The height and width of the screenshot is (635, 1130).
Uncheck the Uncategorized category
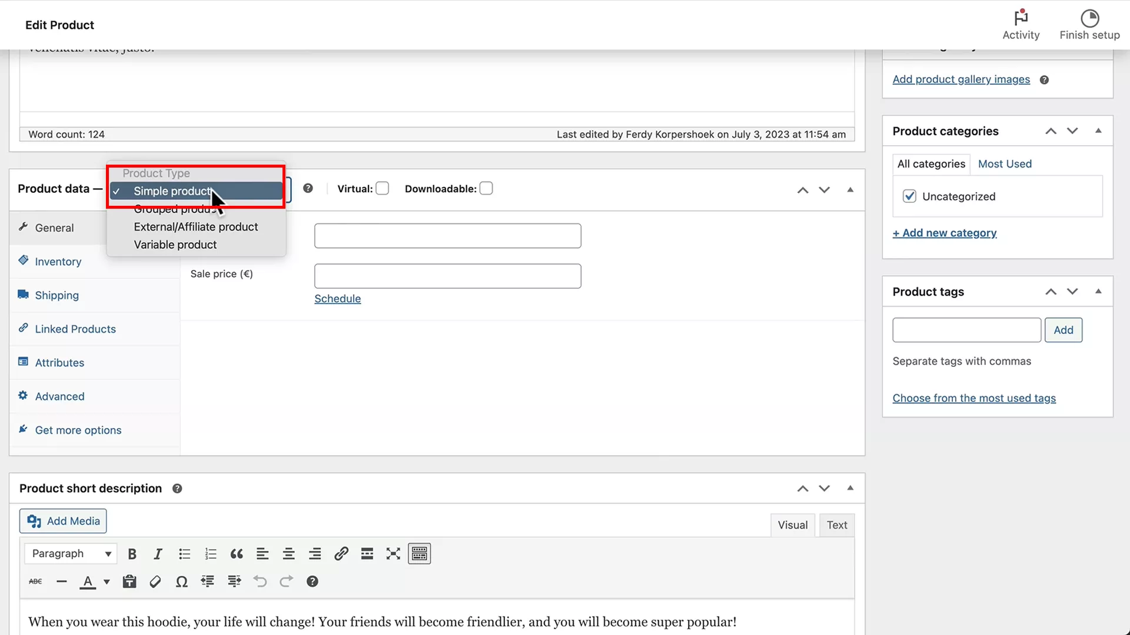909,196
